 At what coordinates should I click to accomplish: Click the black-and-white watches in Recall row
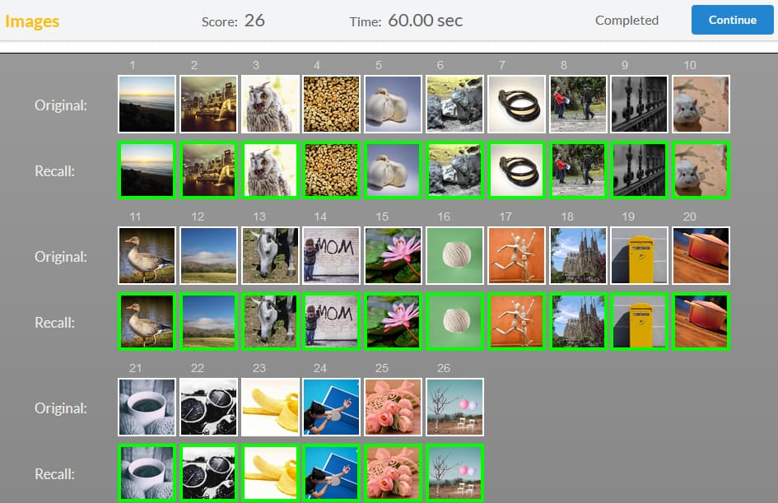tap(209, 473)
